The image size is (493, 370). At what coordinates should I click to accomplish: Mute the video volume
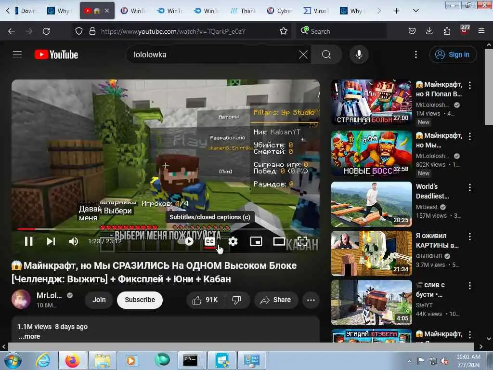[x=74, y=241]
